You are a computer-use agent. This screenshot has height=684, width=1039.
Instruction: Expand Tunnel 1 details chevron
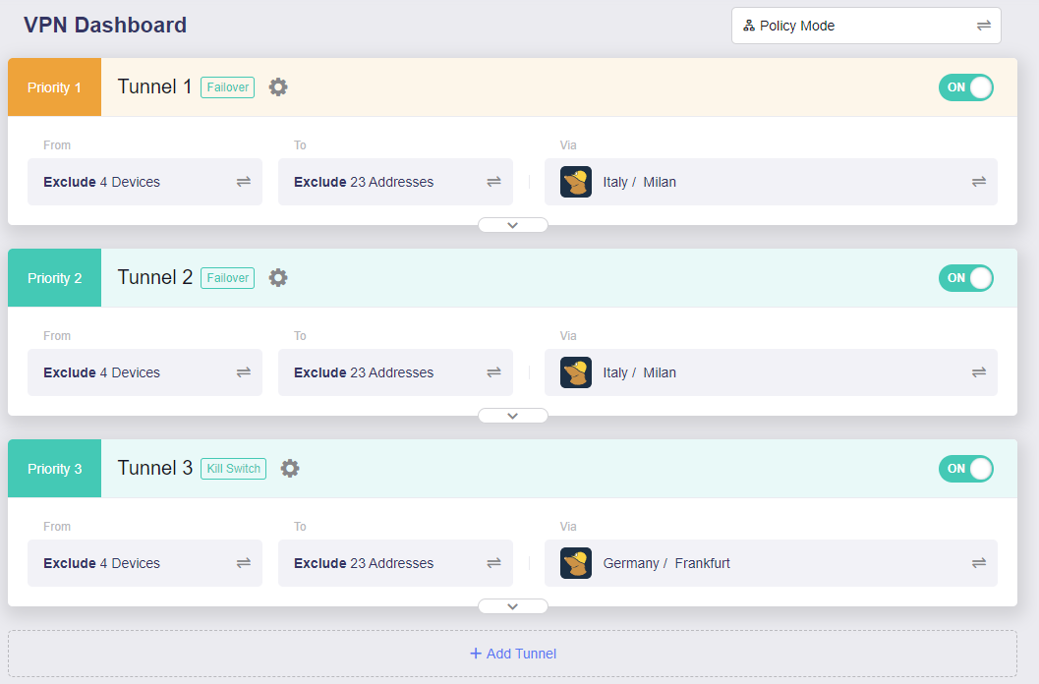click(512, 225)
